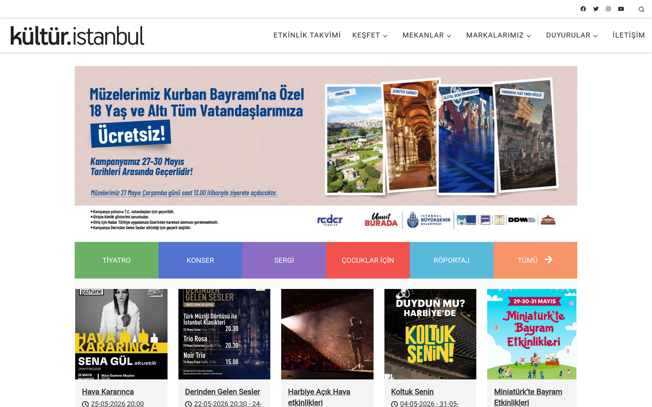Show all events via TÜMÜ tile
The image size is (652, 407).
coord(535,260)
